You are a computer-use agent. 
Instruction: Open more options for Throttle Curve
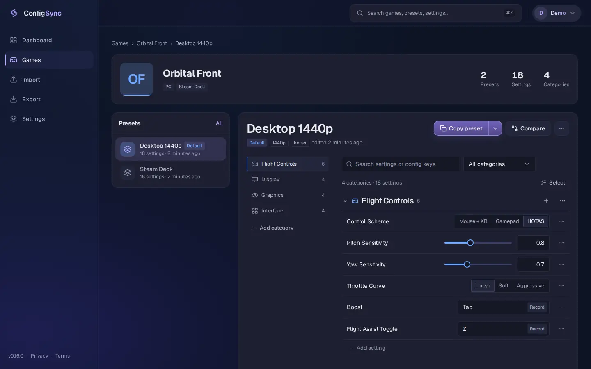click(561, 286)
